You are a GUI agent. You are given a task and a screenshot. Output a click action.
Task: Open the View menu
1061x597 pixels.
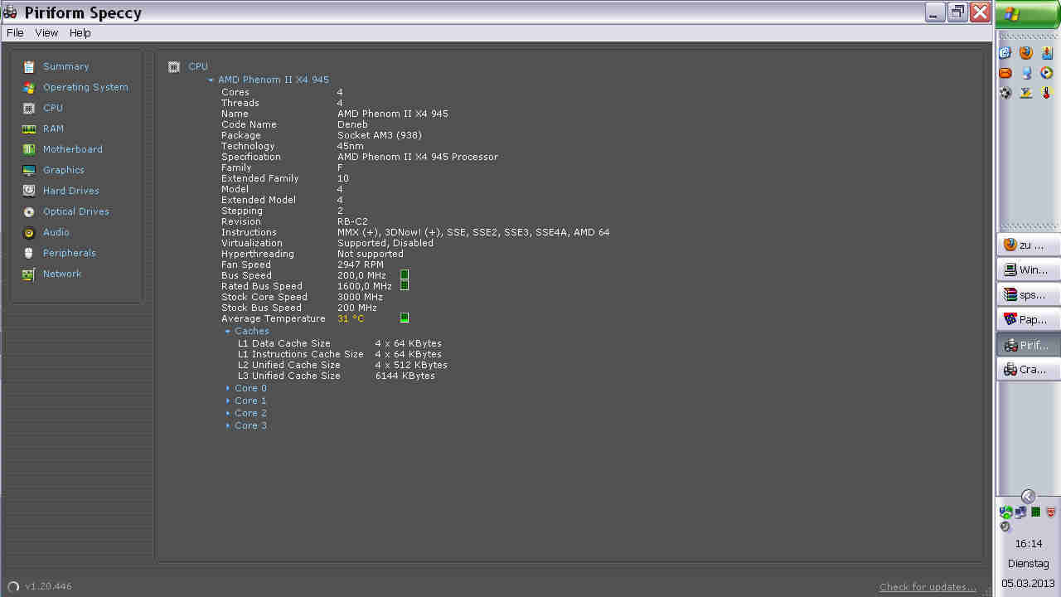[46, 33]
